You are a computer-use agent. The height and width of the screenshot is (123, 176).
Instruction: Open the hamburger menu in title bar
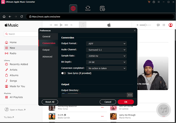[x=159, y=2]
